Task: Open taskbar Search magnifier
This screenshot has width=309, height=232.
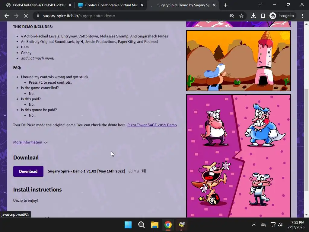Action: pos(142,225)
